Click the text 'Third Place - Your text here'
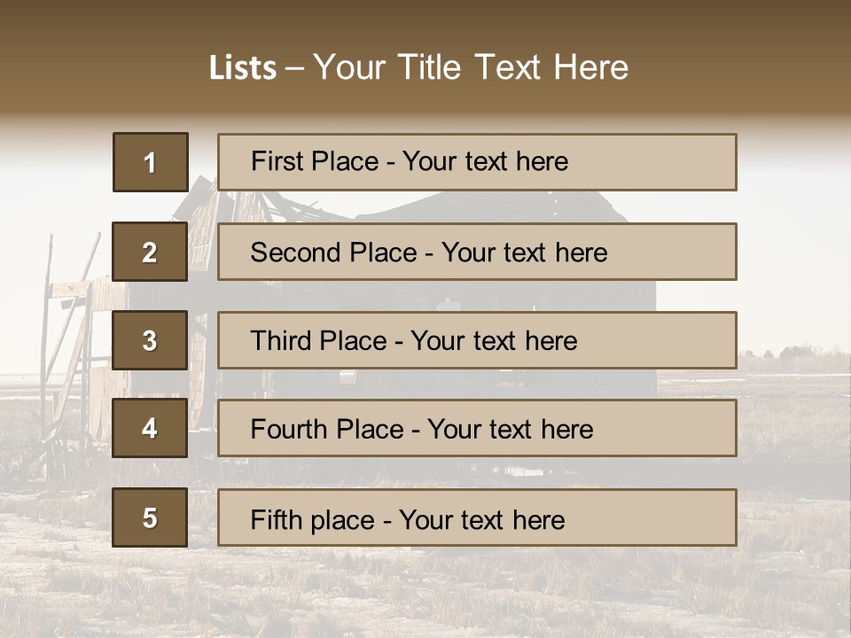 414,340
